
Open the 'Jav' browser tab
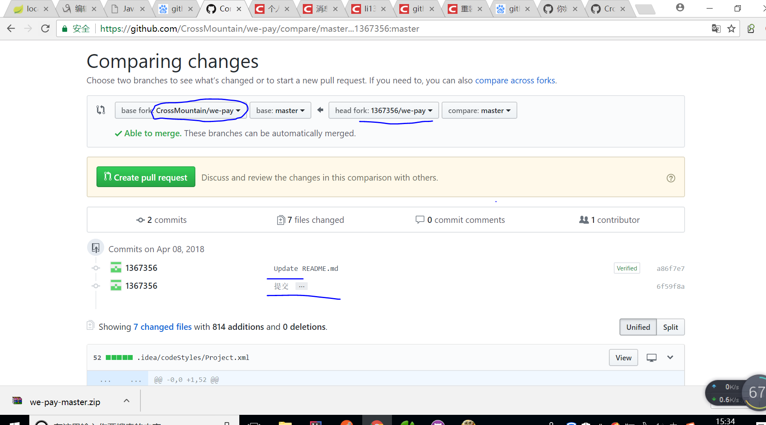coord(128,9)
